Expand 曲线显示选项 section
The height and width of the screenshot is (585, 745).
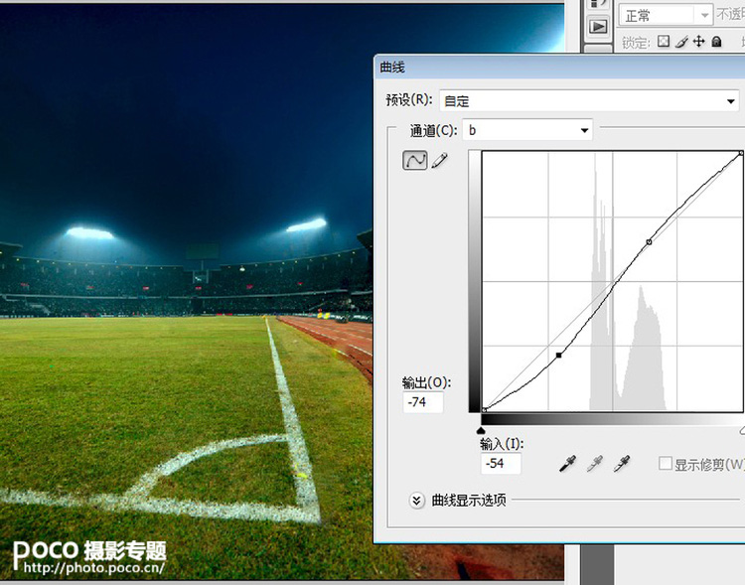pos(416,501)
